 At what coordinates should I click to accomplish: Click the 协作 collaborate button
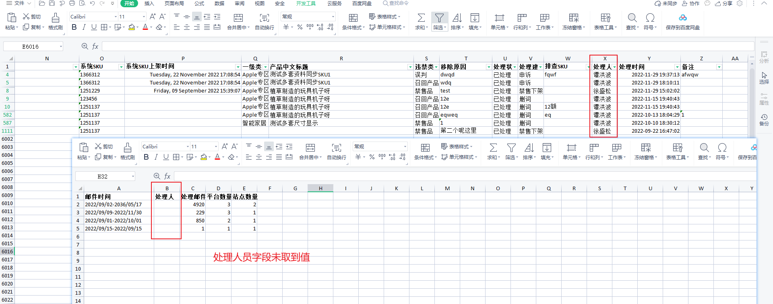(691, 3)
